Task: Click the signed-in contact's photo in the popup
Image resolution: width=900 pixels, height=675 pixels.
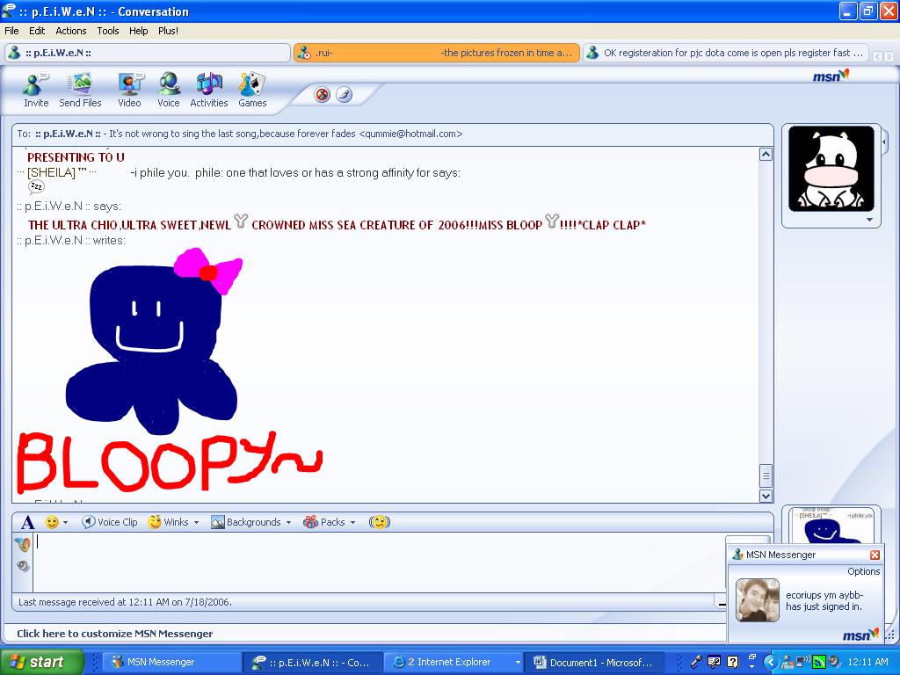Action: pos(758,600)
